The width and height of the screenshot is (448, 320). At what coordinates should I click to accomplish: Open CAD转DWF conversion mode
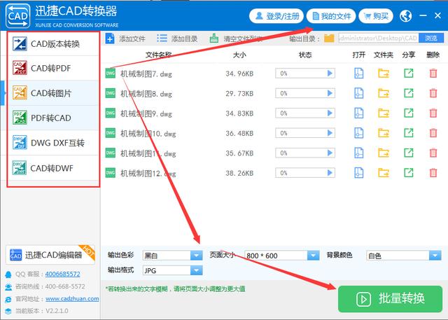click(x=53, y=168)
